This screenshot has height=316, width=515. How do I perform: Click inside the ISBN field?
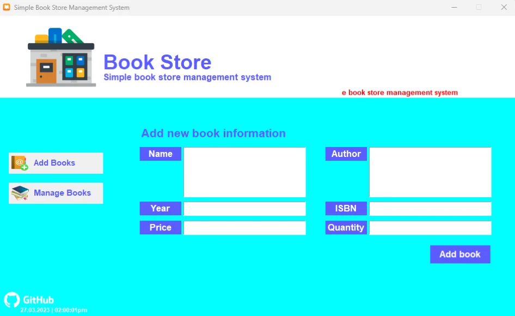[430, 209]
